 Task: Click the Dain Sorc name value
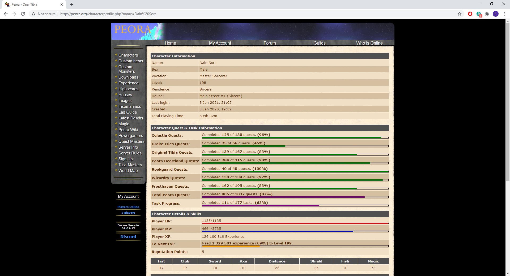click(208, 63)
